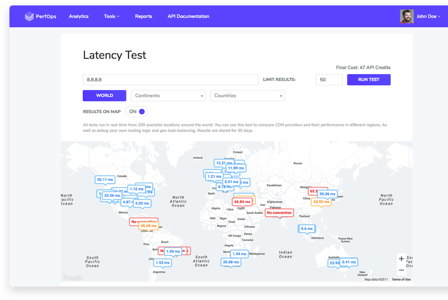Screen dimensions: 448x300
Task: Edit the limit results field showing 50
Action: 329,79
